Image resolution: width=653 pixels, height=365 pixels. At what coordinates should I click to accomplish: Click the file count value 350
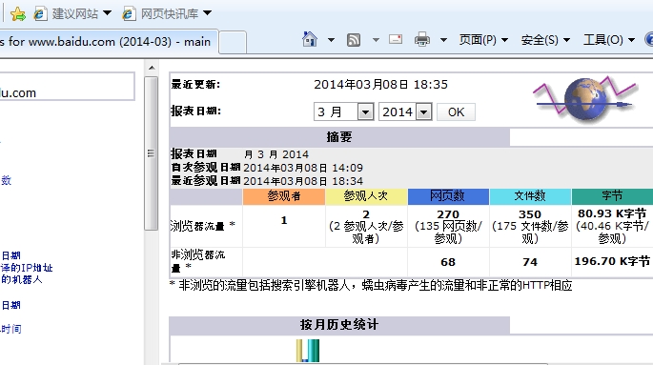[x=530, y=214]
